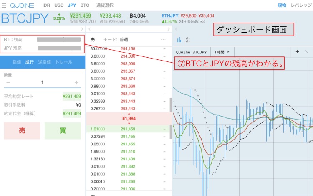Open 通貨選択 currency selection
313x196 pixels.
pos(105,5)
